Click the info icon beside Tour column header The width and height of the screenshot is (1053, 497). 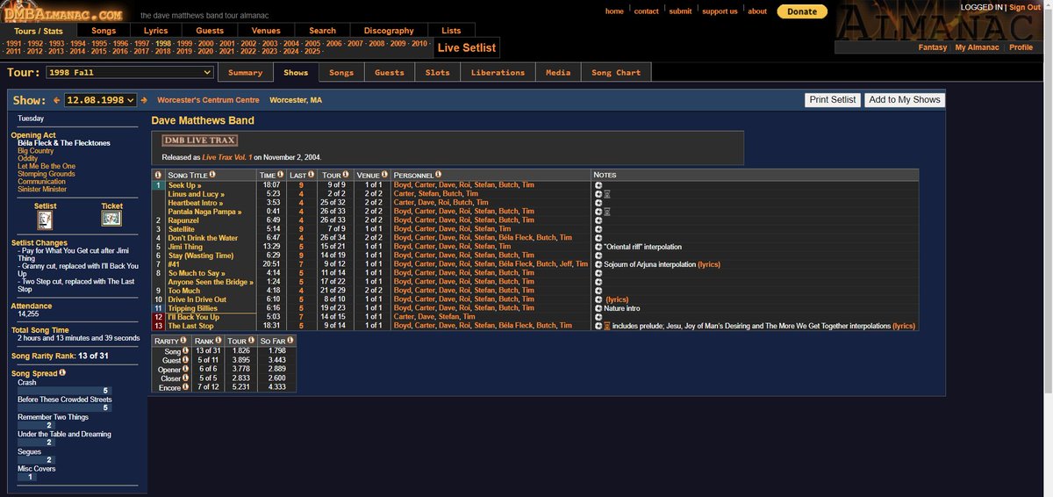point(347,176)
